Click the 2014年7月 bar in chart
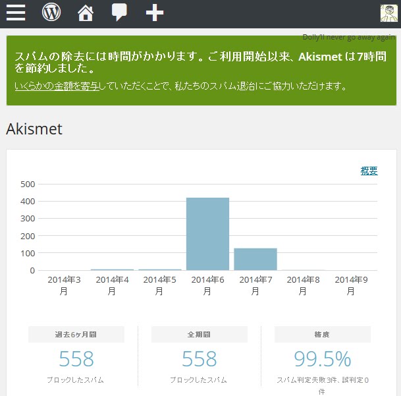The height and width of the screenshot is (396, 401). pyautogui.click(x=255, y=259)
